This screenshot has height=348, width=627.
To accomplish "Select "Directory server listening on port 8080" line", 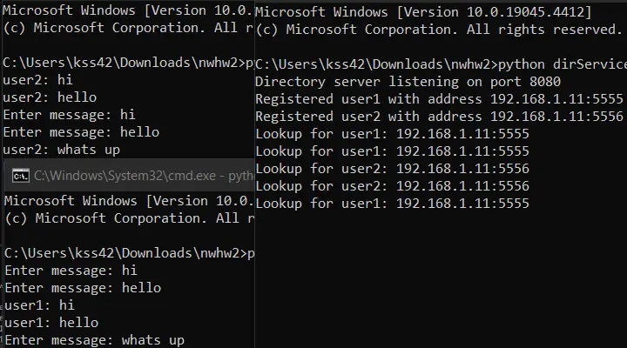I will (x=408, y=82).
